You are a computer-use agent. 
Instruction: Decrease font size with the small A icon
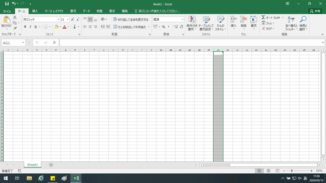pos(78,20)
